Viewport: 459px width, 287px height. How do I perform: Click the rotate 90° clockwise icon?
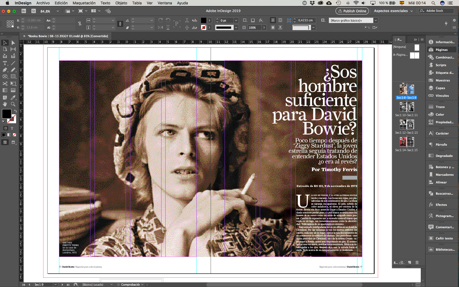161,20
